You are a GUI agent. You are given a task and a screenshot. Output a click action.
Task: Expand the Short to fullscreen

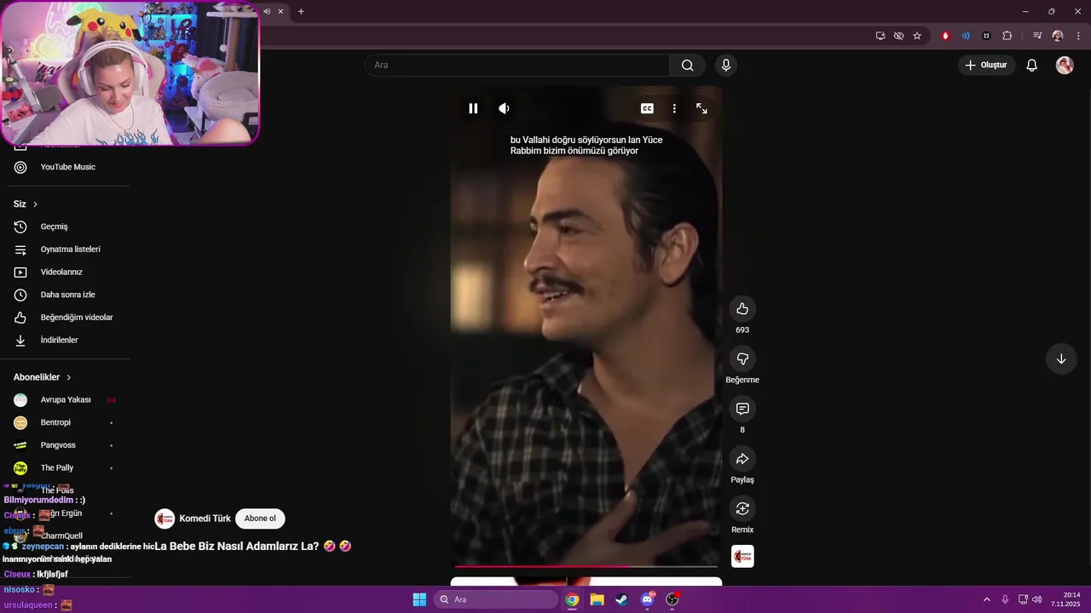tap(701, 108)
